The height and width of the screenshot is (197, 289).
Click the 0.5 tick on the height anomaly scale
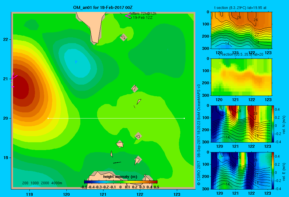156,187
